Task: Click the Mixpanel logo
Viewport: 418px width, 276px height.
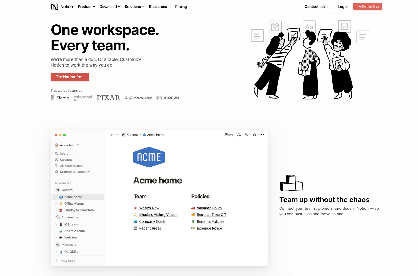Action: pos(83,98)
